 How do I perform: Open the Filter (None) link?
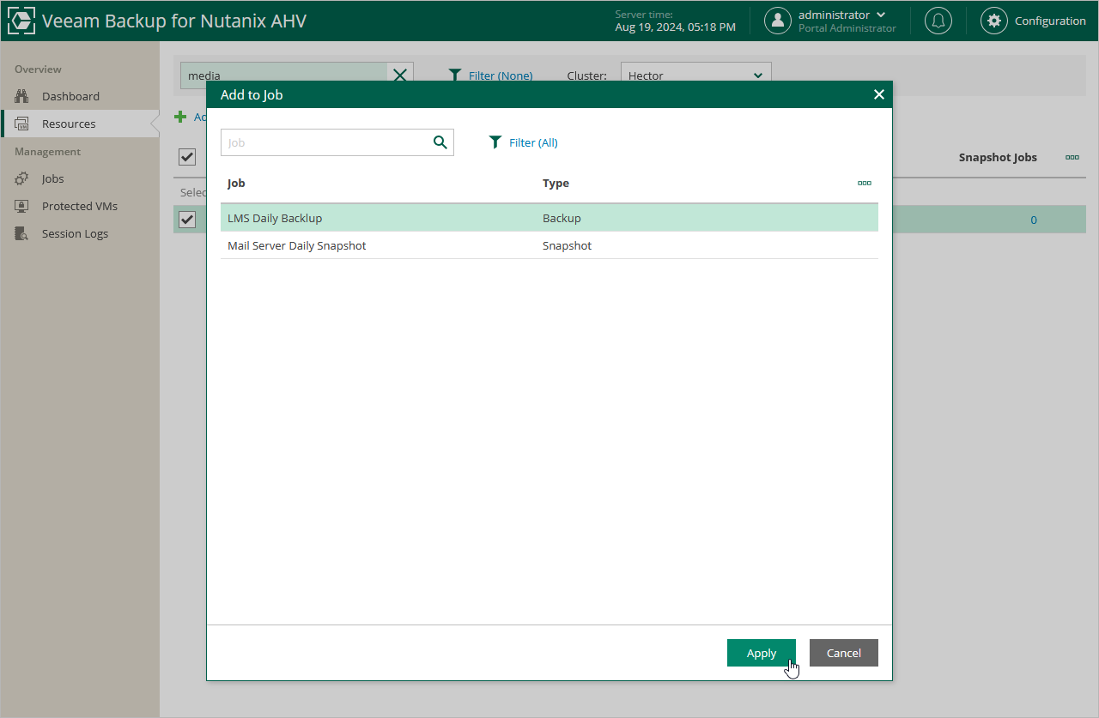(x=501, y=75)
